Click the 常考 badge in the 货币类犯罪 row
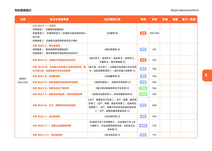The width and height of the screenshot is (212, 151). click(x=143, y=135)
